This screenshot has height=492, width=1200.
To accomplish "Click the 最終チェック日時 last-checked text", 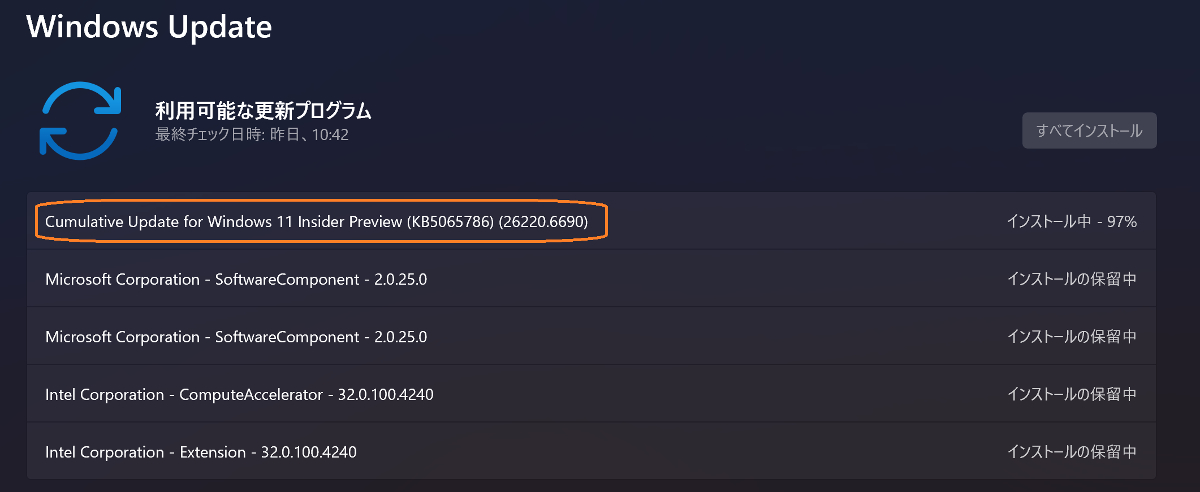I will click(x=252, y=135).
